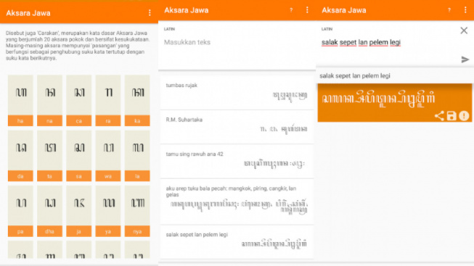Select the 'nya' aksara card
The height and width of the screenshot is (266, 474).
coord(137,211)
